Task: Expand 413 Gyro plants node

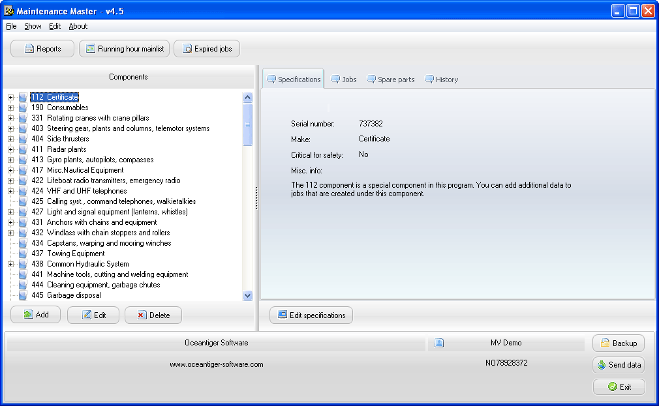Action: coord(10,160)
